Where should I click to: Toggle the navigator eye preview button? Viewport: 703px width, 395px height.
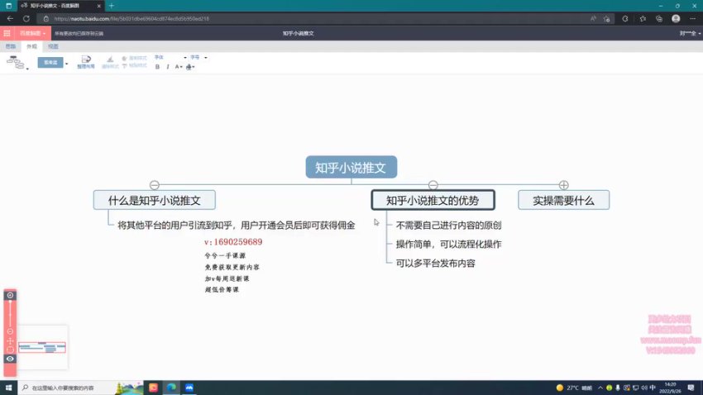click(10, 359)
